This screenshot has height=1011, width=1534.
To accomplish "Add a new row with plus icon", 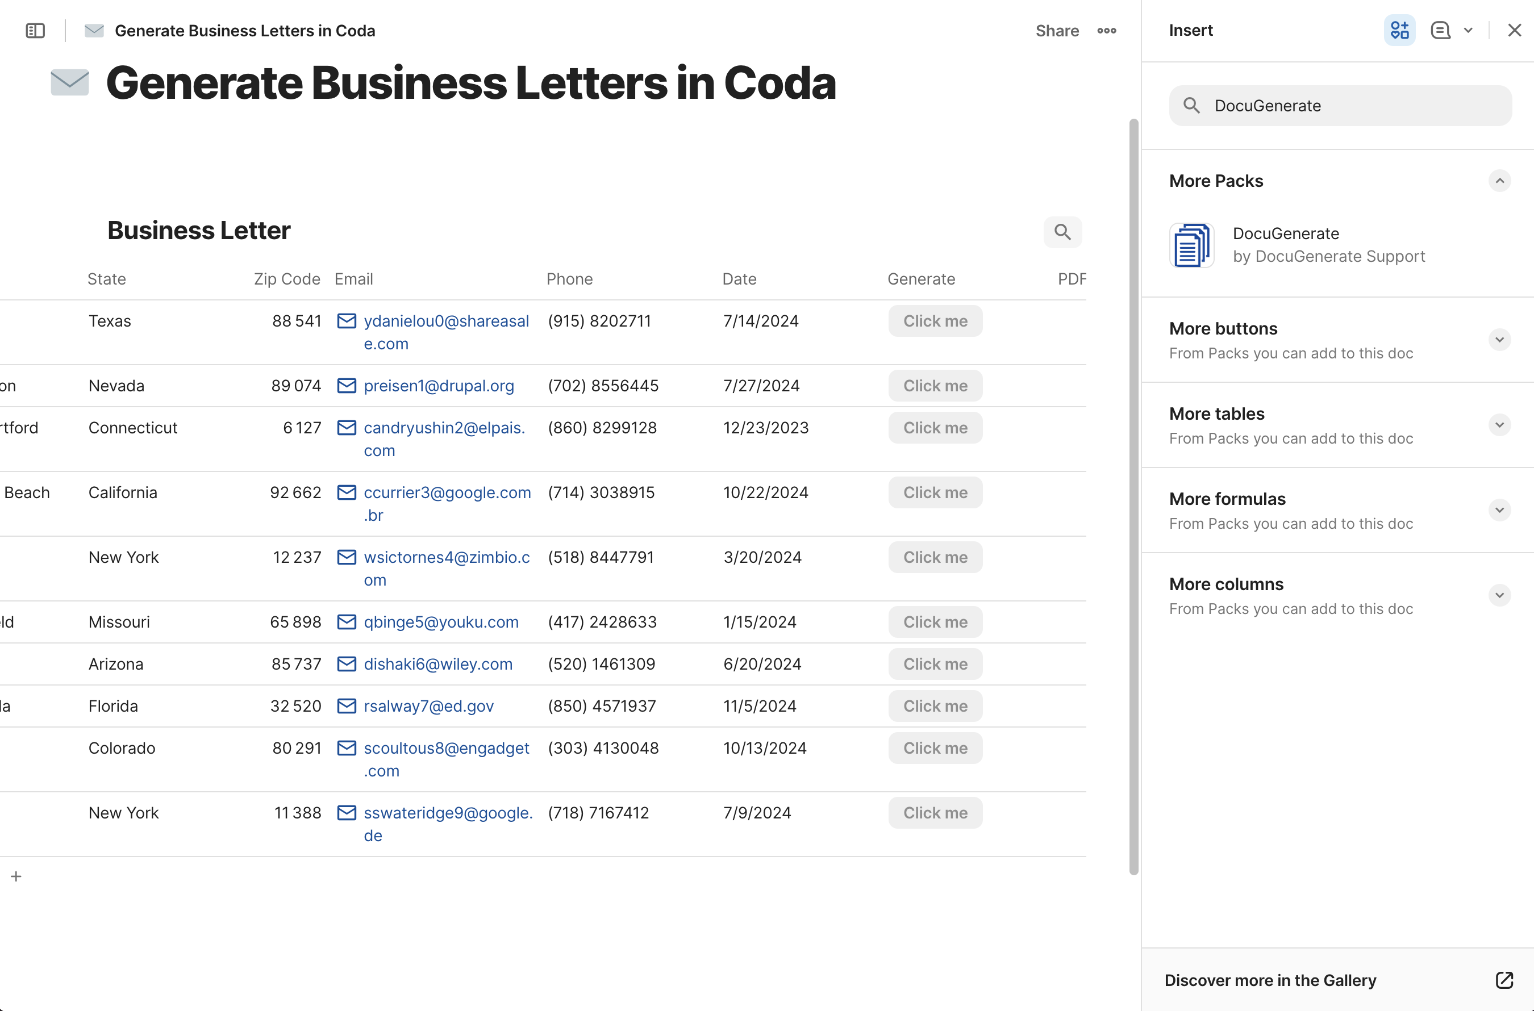I will point(16,876).
